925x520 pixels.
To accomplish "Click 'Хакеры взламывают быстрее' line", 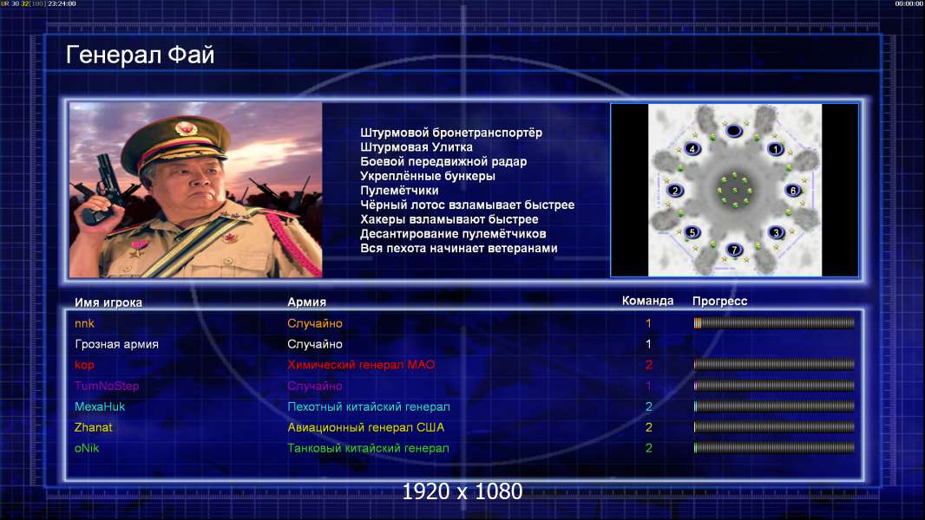I will 449,219.
